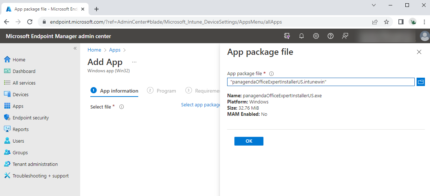Open Troubleshooting + support in sidebar
This screenshot has height=196, width=430.
click(x=40, y=176)
